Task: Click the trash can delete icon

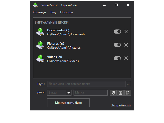Action: 120,93
